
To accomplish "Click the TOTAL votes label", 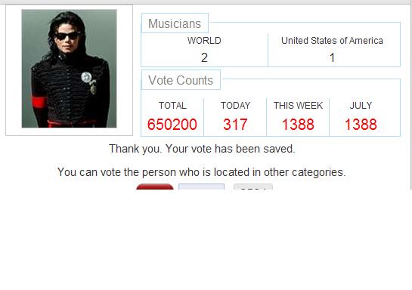I will coord(172,106).
